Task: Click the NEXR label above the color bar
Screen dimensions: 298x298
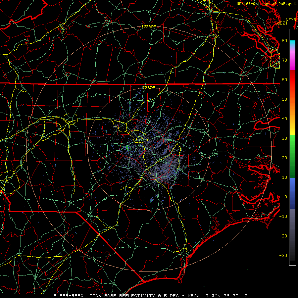Action: click(291, 20)
